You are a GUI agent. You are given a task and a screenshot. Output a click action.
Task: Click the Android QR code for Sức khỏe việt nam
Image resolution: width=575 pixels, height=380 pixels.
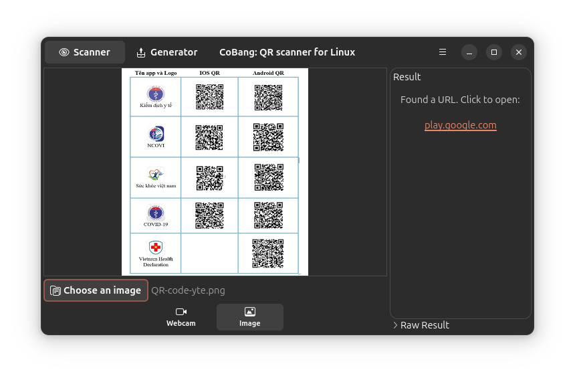[x=269, y=177]
